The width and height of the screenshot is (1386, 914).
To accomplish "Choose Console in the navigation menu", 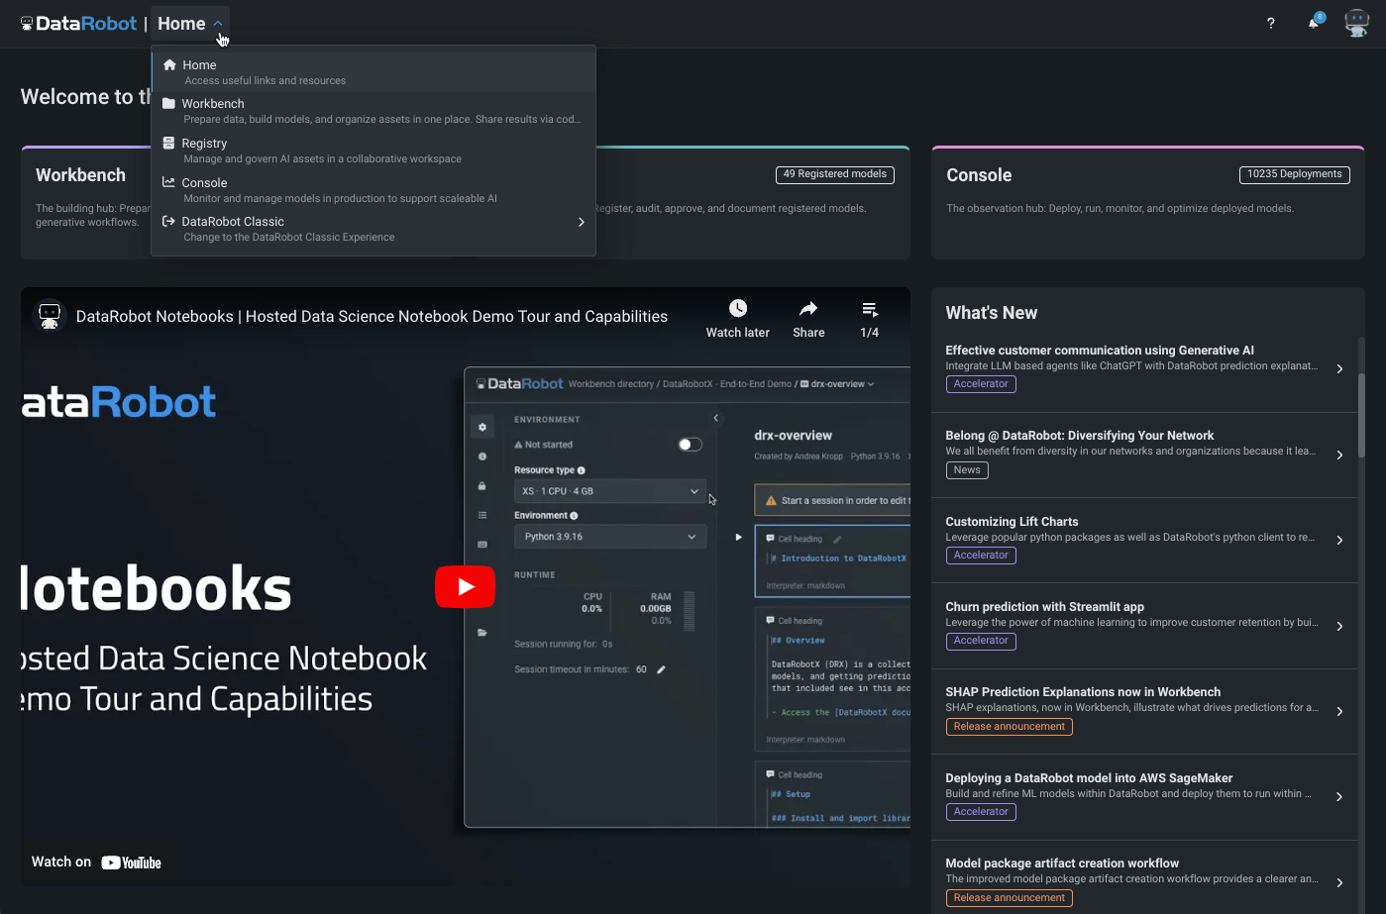I will pyautogui.click(x=204, y=183).
